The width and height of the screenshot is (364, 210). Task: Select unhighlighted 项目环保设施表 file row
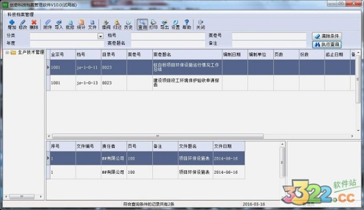point(145,172)
